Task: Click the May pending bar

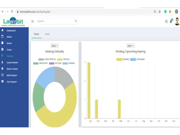Action: point(119,109)
